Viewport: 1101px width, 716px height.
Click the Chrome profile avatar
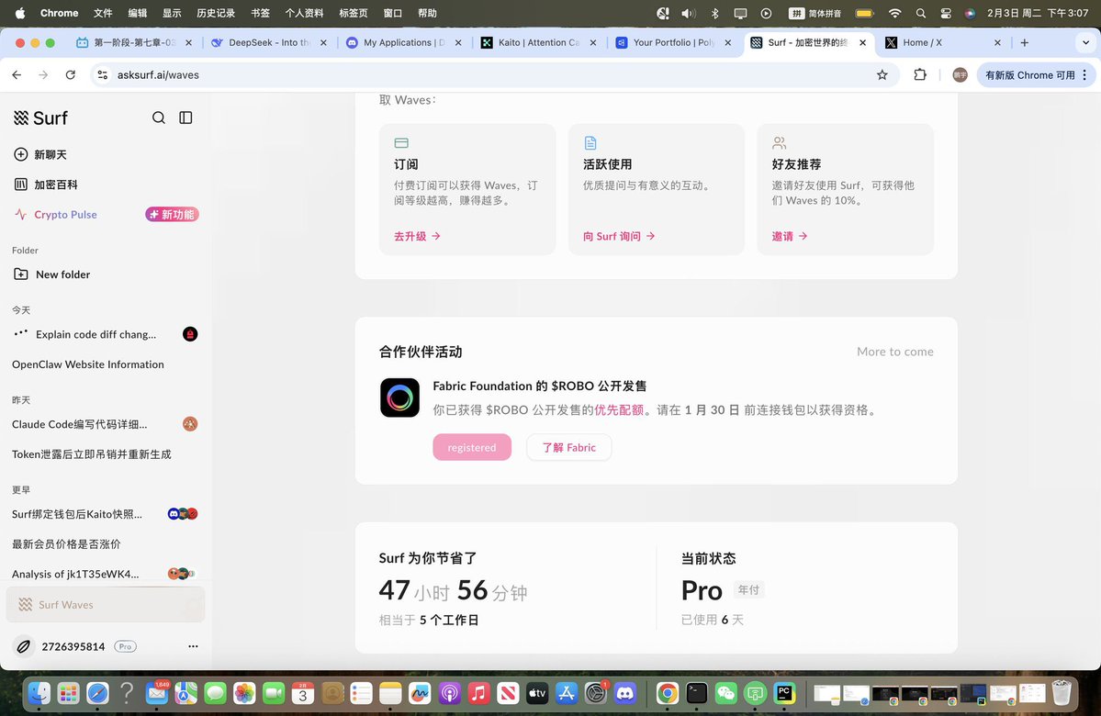click(x=960, y=75)
